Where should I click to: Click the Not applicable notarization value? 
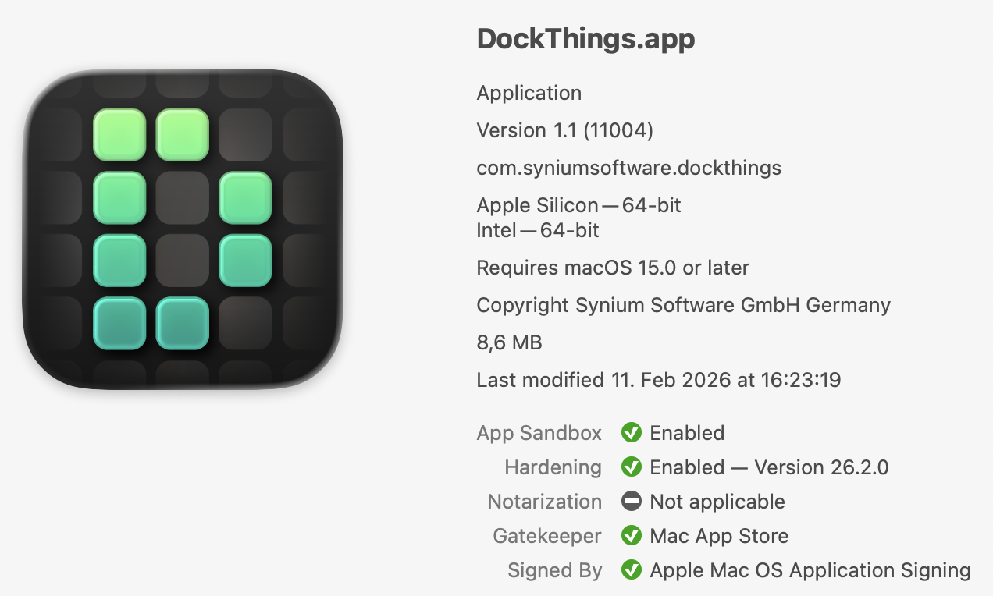click(717, 502)
